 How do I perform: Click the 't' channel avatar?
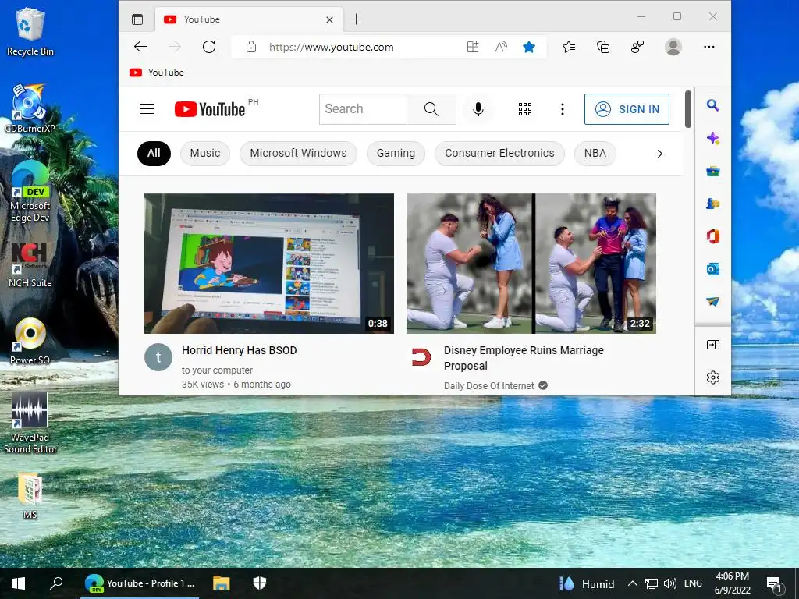(x=158, y=357)
